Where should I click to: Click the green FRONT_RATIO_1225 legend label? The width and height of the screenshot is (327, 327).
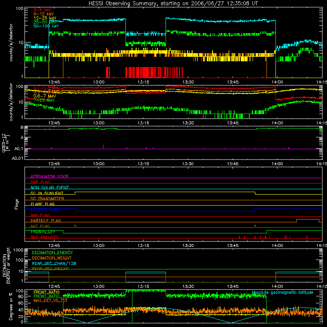53,296
